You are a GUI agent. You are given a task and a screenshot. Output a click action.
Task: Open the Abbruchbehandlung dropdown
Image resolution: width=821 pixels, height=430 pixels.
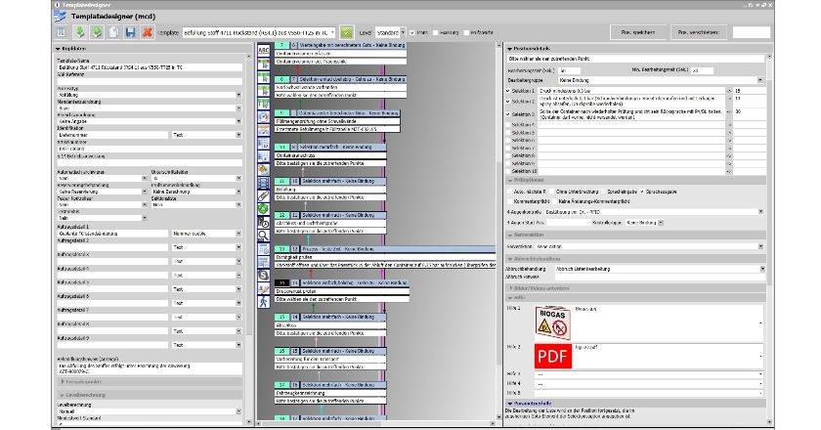(761, 269)
